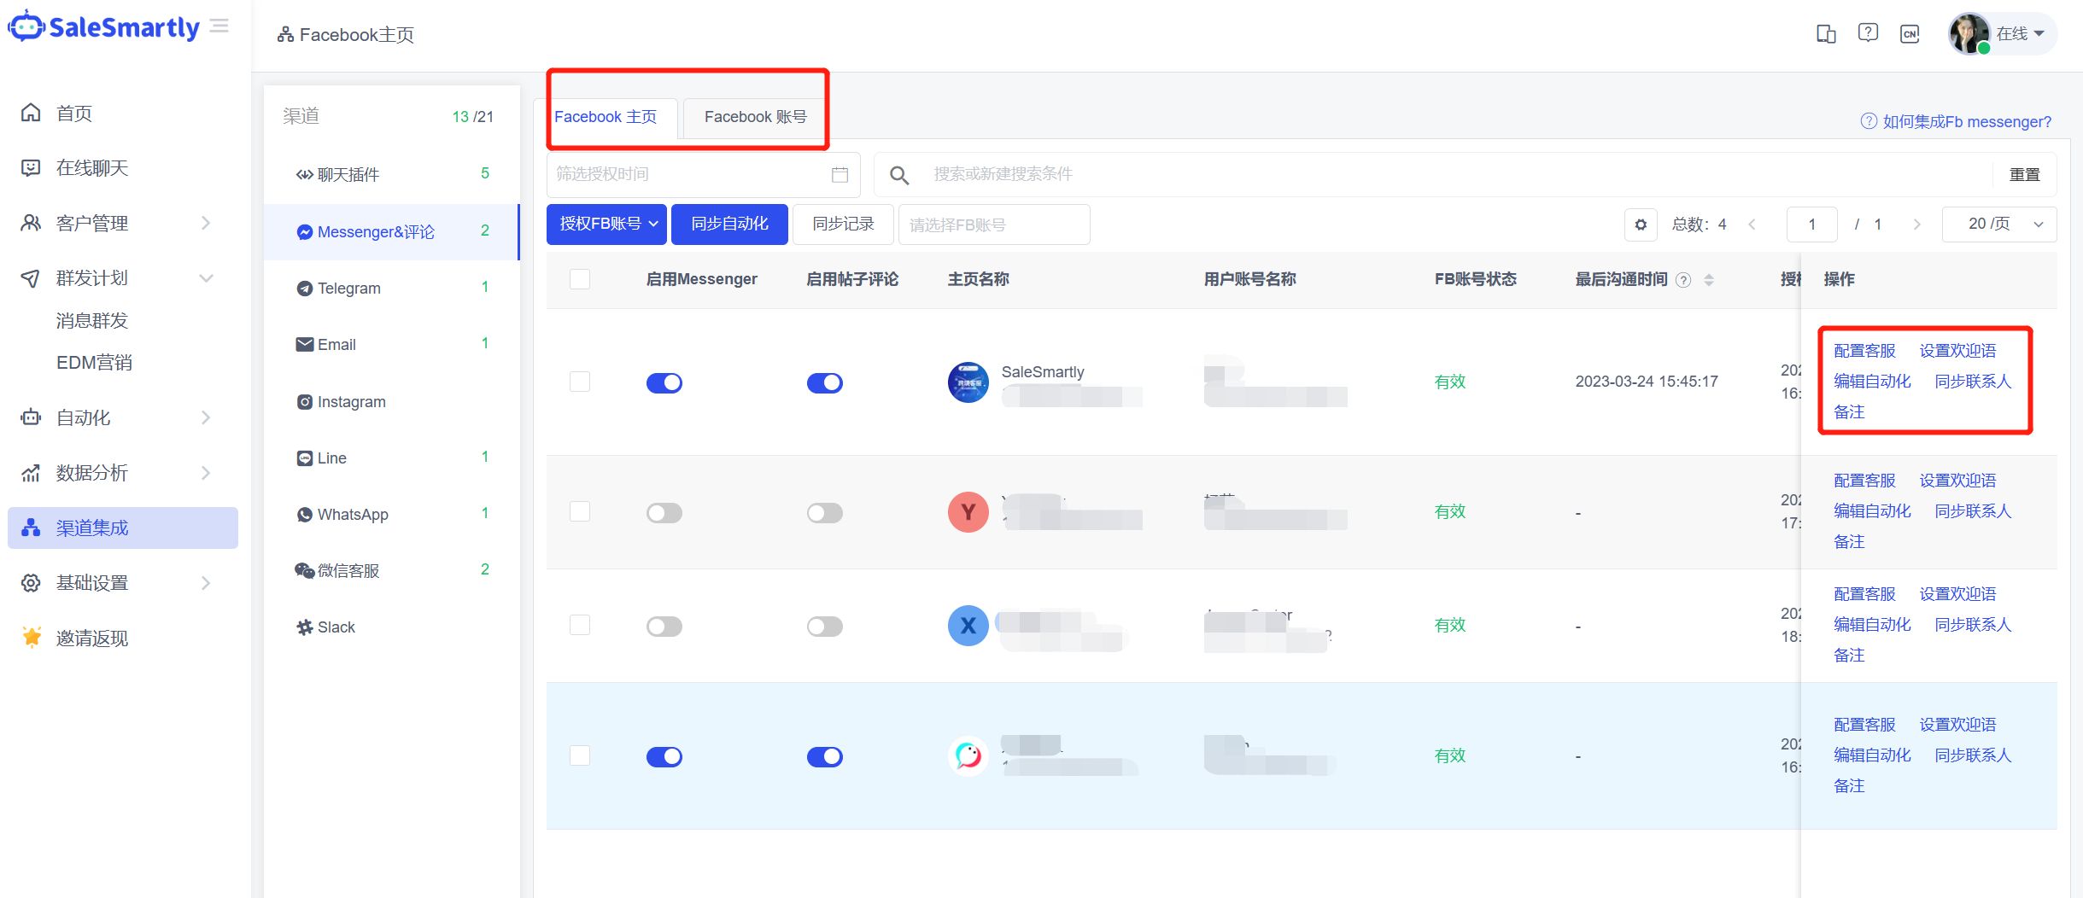The image size is (2083, 898).
Task: Enable post comments for the Y page
Action: pos(825,513)
